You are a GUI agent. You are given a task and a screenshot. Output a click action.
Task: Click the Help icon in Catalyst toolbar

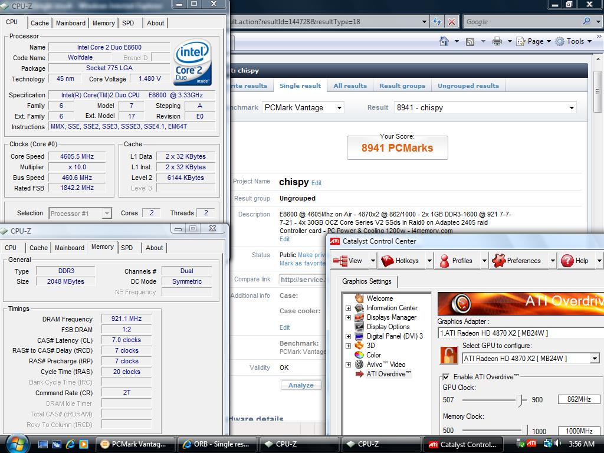(567, 261)
